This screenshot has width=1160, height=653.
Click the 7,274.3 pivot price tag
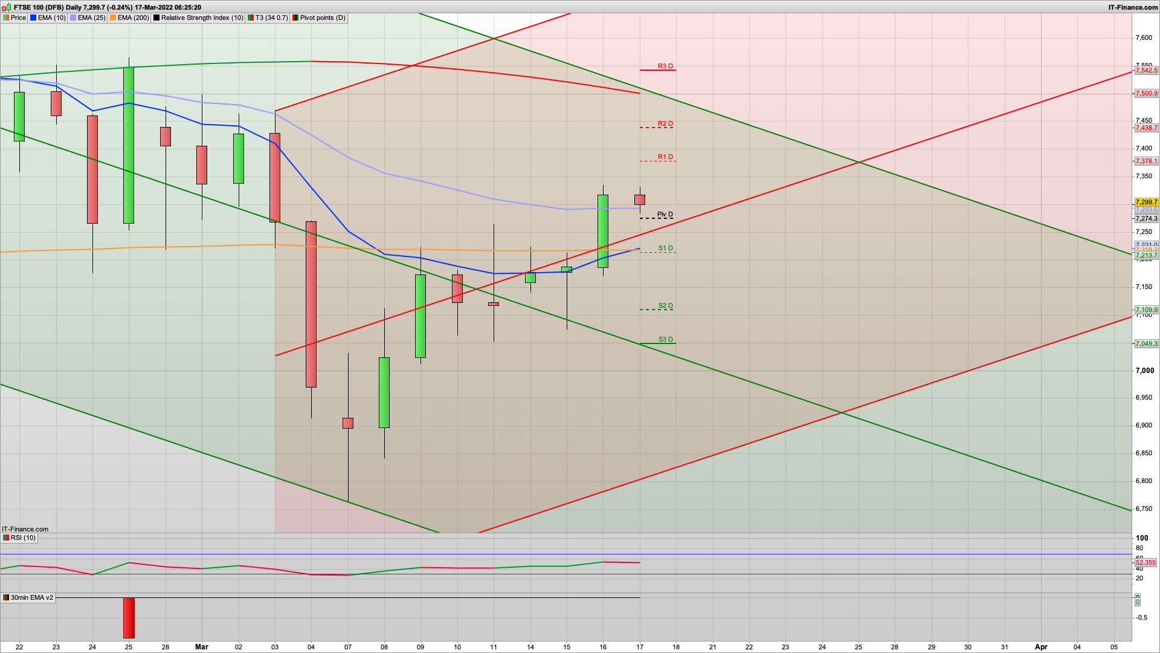(1146, 219)
